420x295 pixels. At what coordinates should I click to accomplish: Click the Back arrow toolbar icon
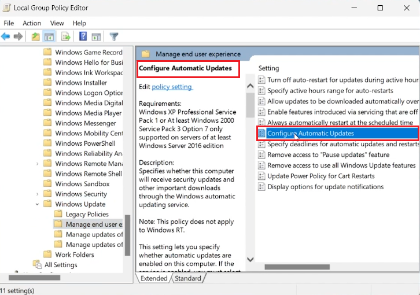[x=6, y=36]
